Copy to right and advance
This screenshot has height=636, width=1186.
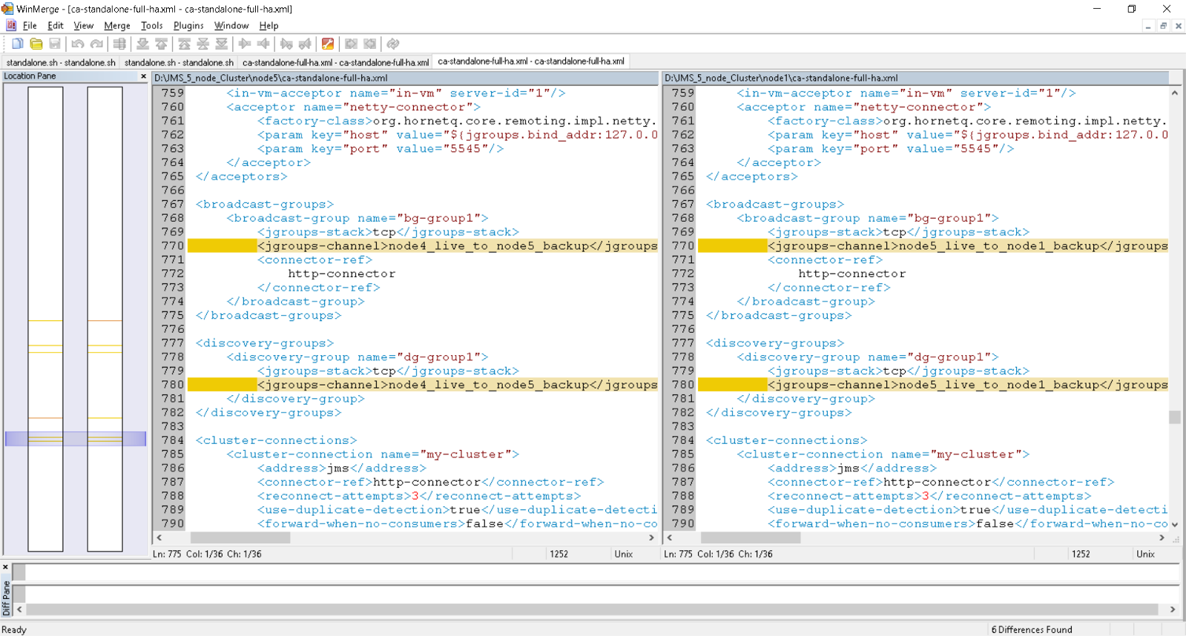(286, 44)
